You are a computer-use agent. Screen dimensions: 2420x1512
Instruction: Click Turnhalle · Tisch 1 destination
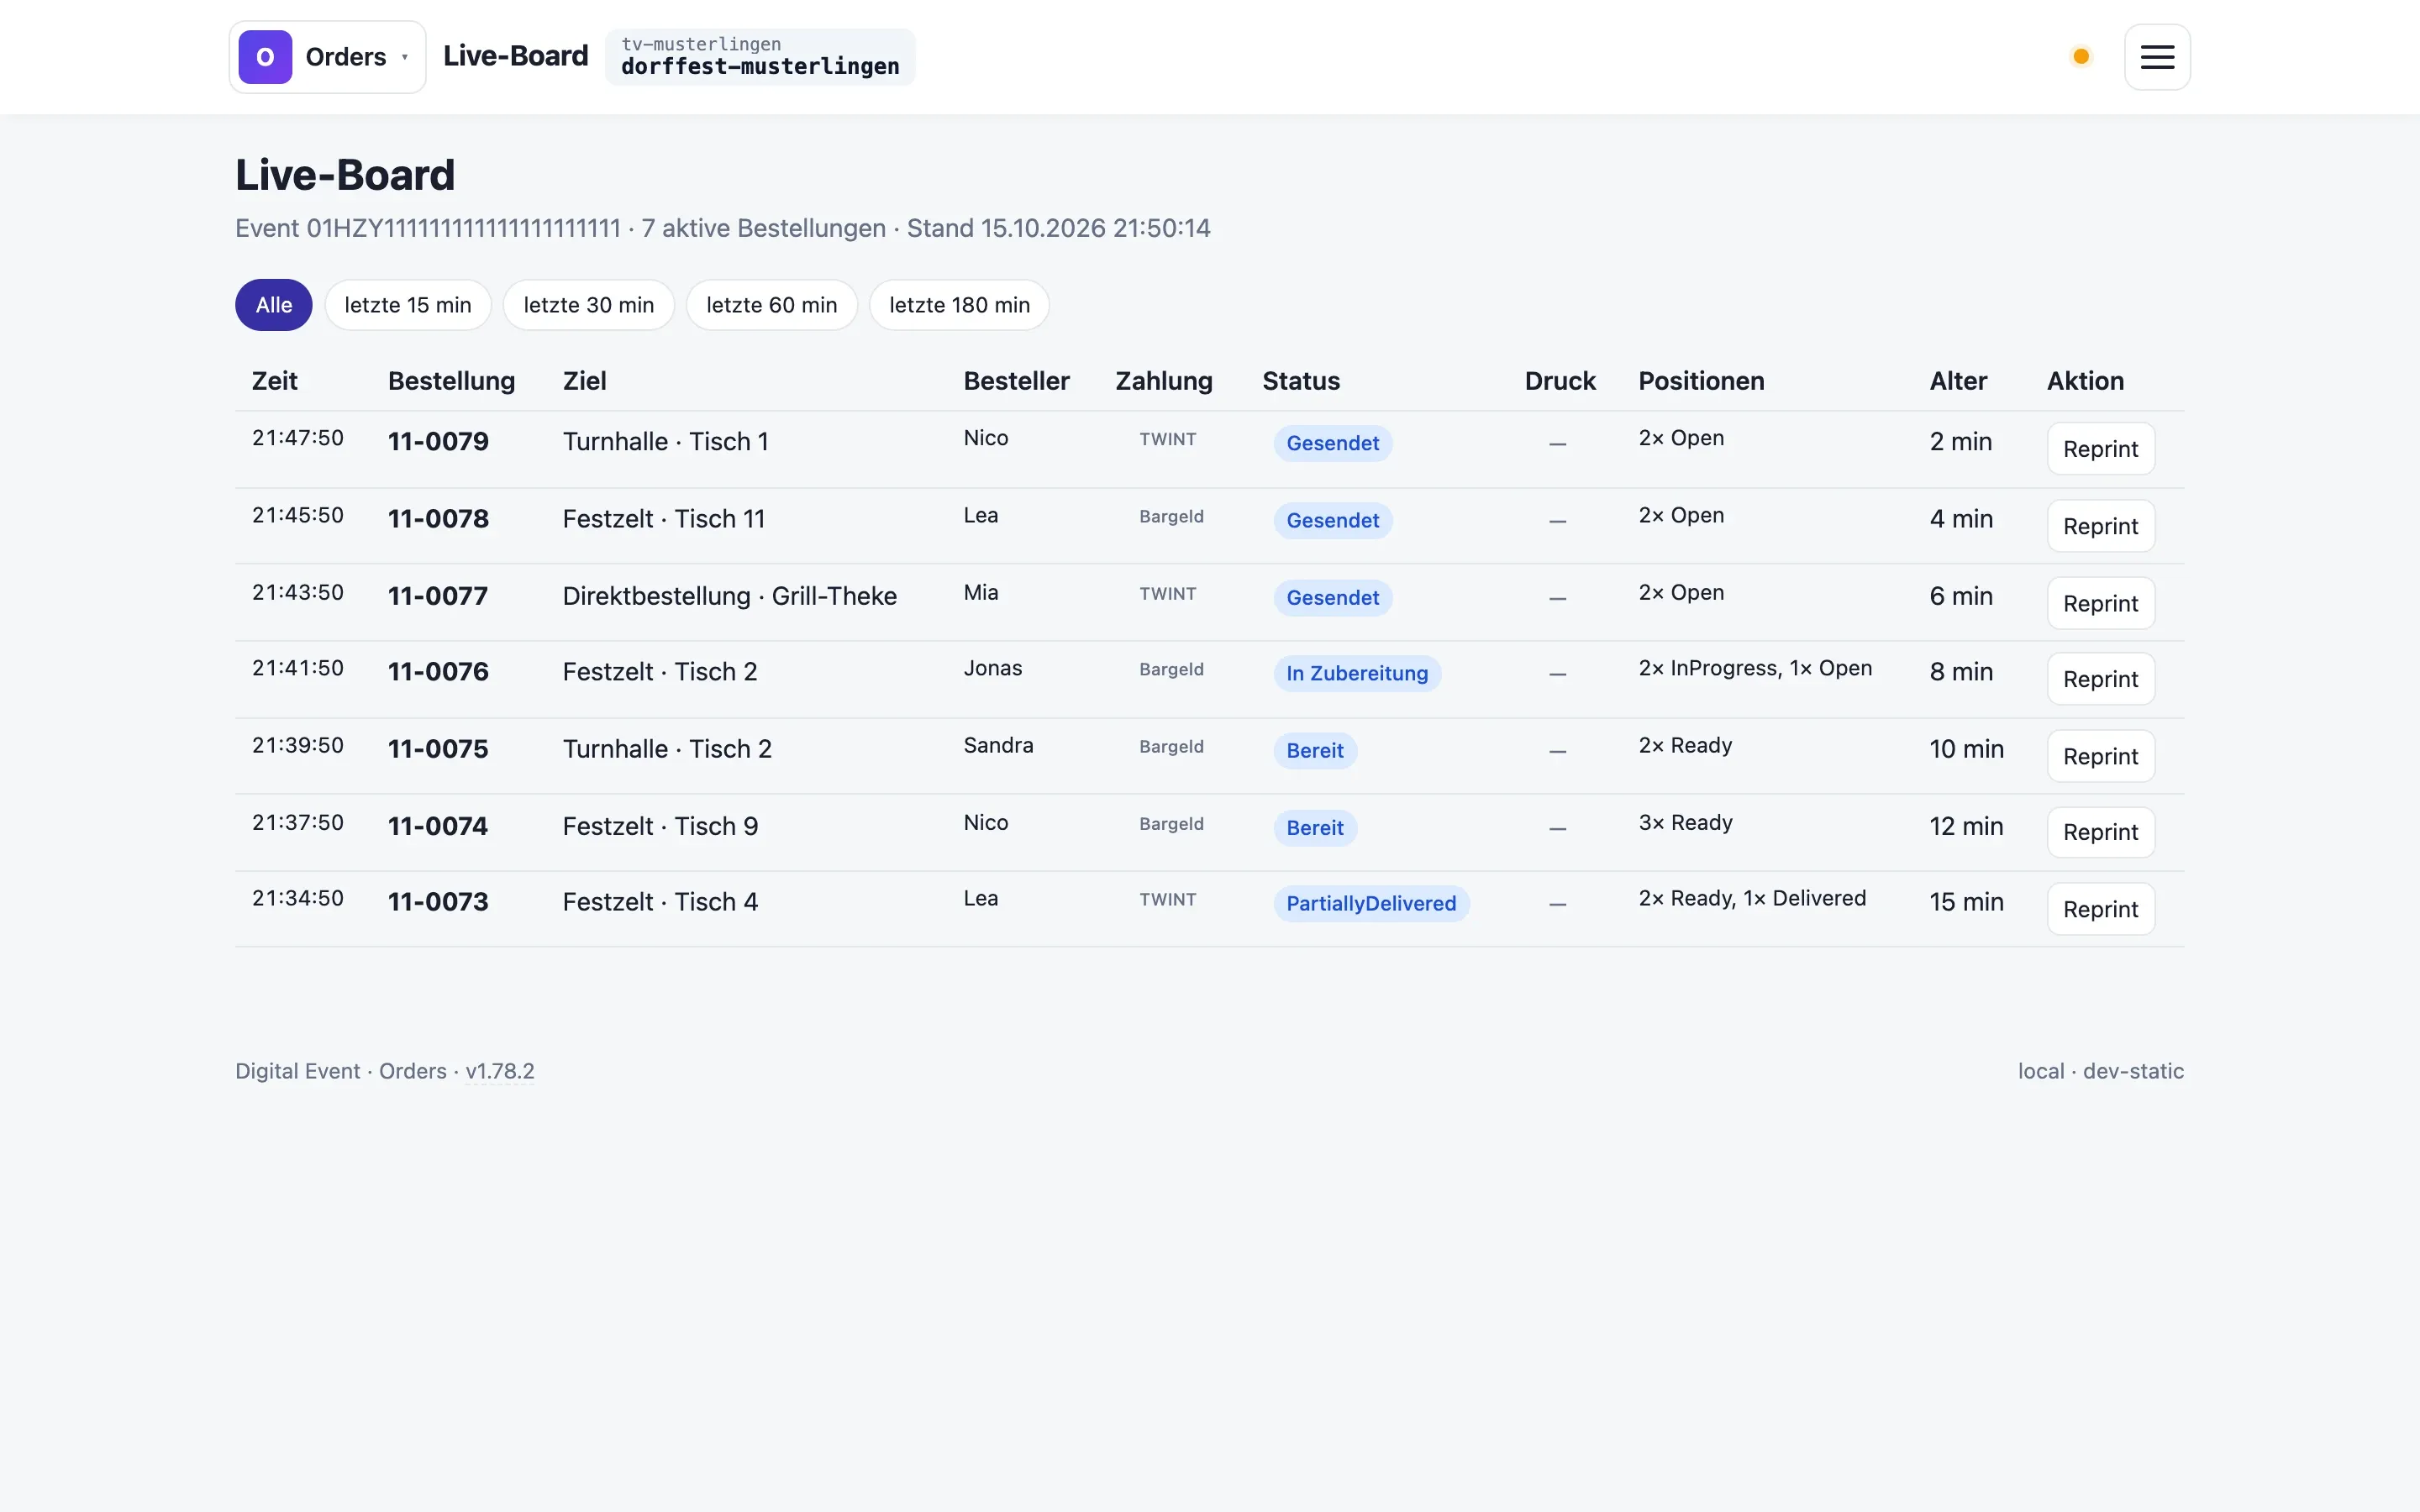click(666, 441)
